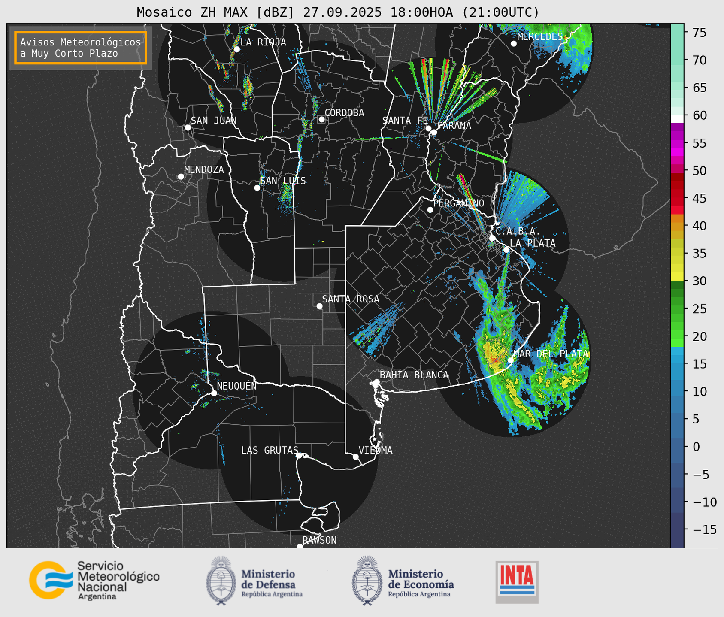This screenshot has width=724, height=617.
Task: Click the MERCEDES label text
Action: click(x=540, y=36)
